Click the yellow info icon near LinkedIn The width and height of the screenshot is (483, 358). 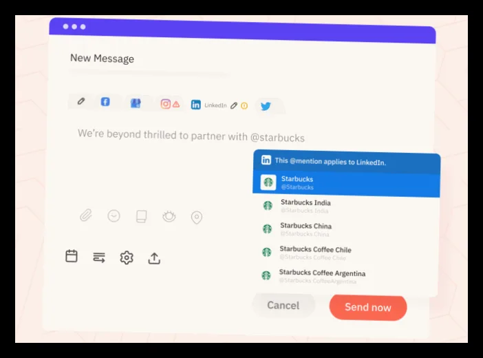click(x=244, y=106)
